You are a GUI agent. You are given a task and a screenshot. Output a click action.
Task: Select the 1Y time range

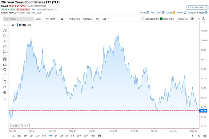click(x=56, y=136)
